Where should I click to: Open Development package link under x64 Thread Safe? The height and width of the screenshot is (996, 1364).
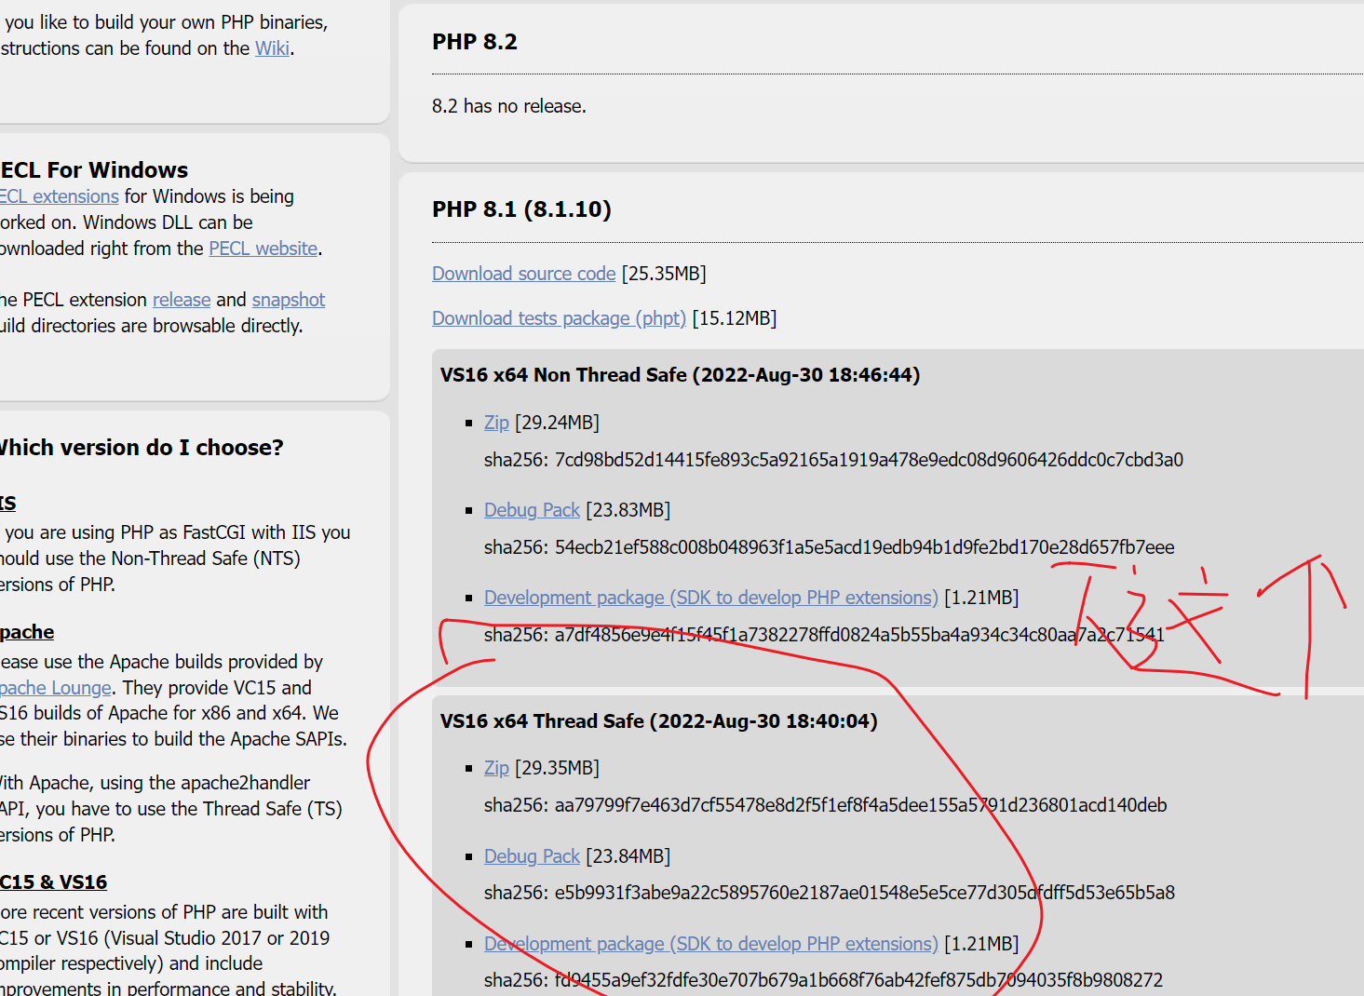pos(711,944)
